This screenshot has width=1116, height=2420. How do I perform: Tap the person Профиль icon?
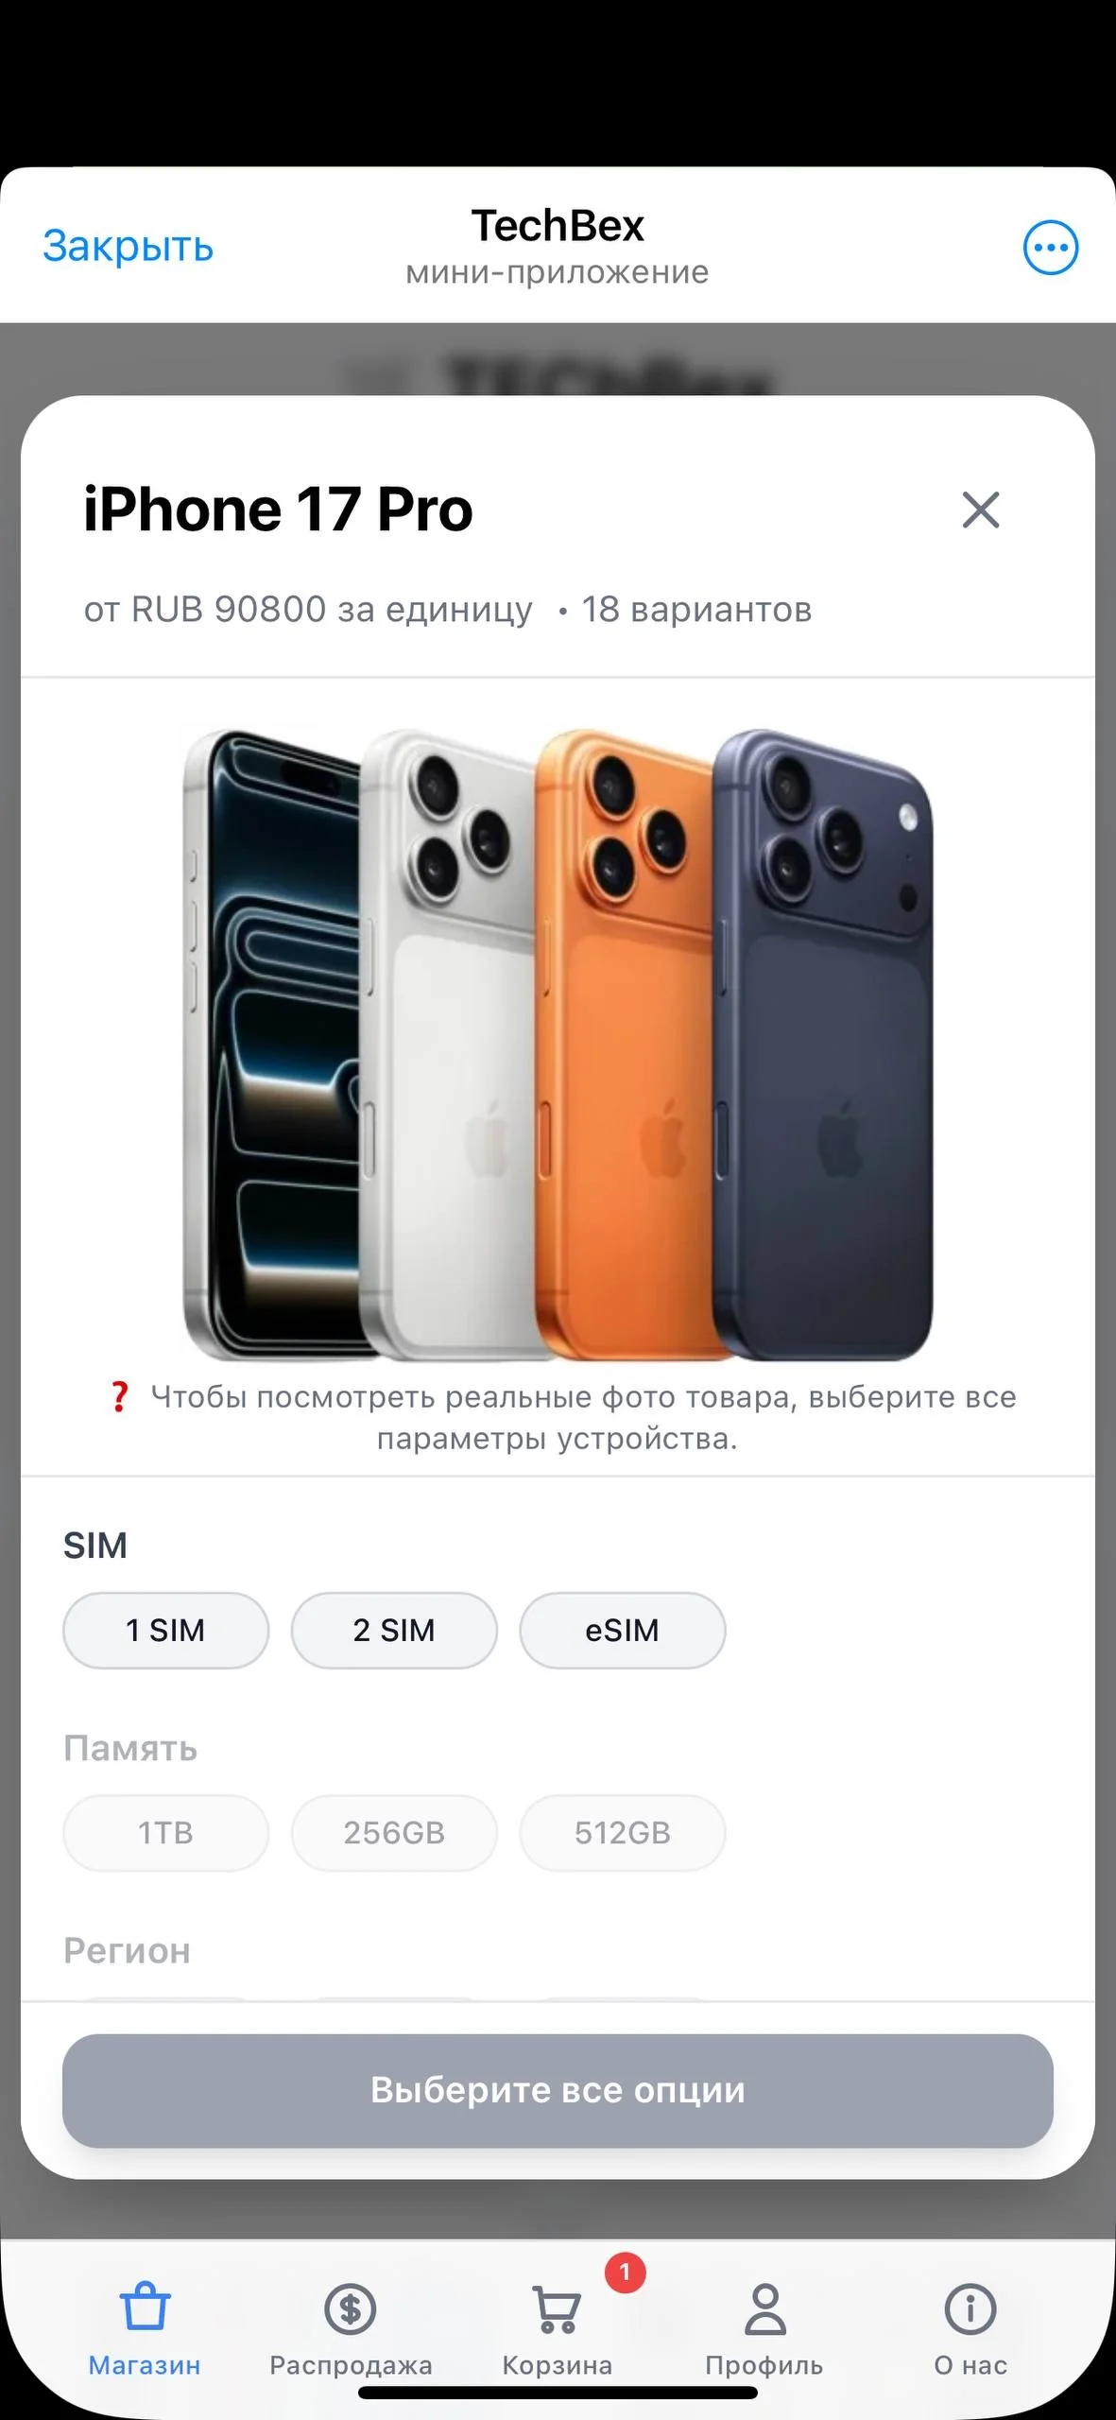(764, 2308)
